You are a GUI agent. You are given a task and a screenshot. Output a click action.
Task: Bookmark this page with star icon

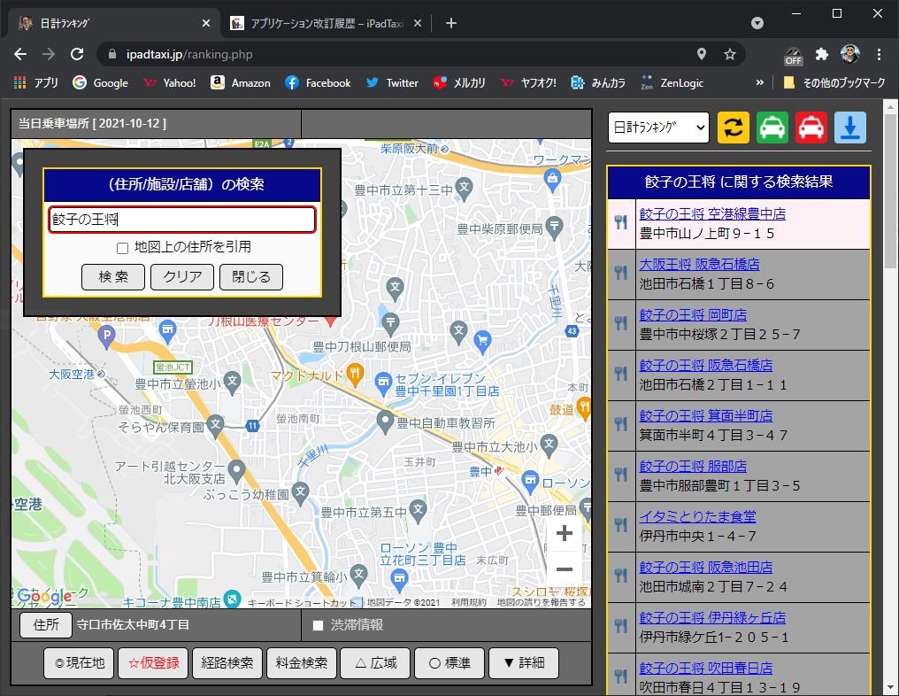[x=730, y=55]
